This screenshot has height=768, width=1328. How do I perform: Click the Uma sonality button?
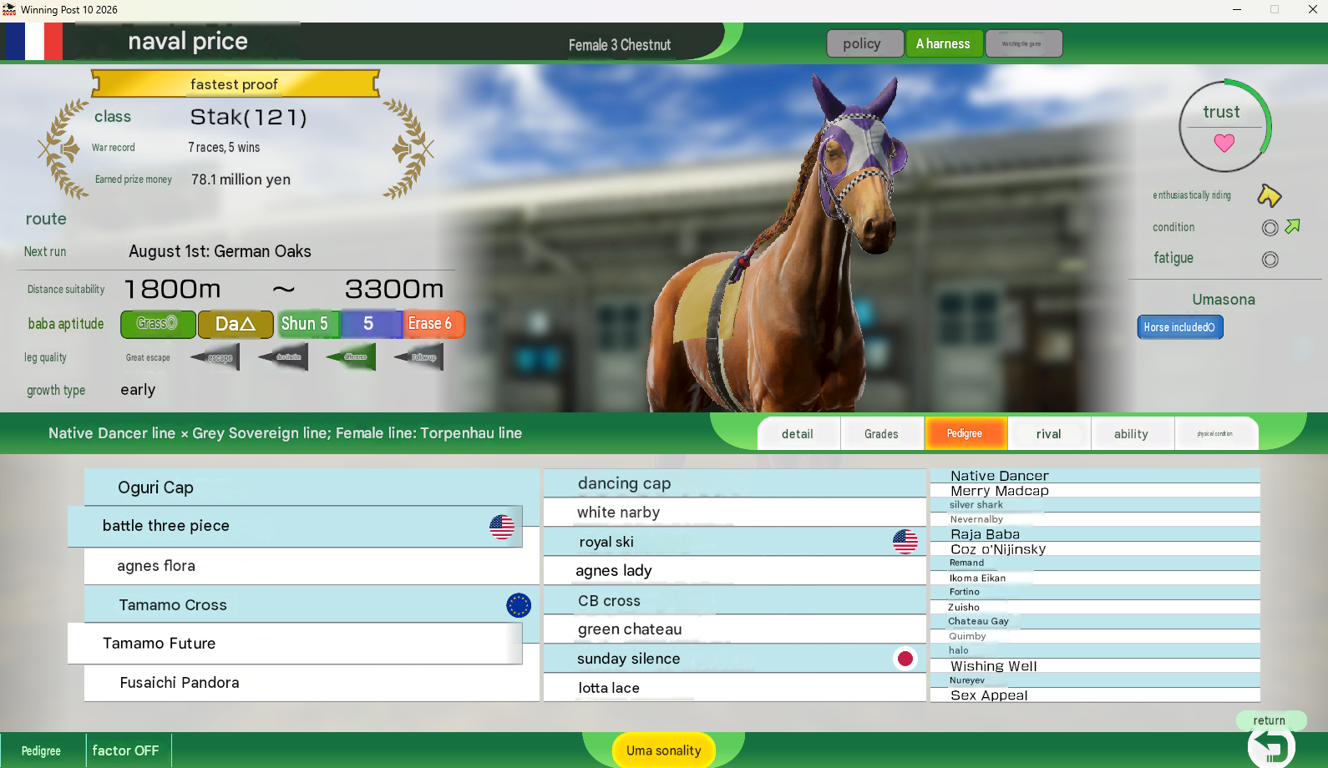point(664,750)
